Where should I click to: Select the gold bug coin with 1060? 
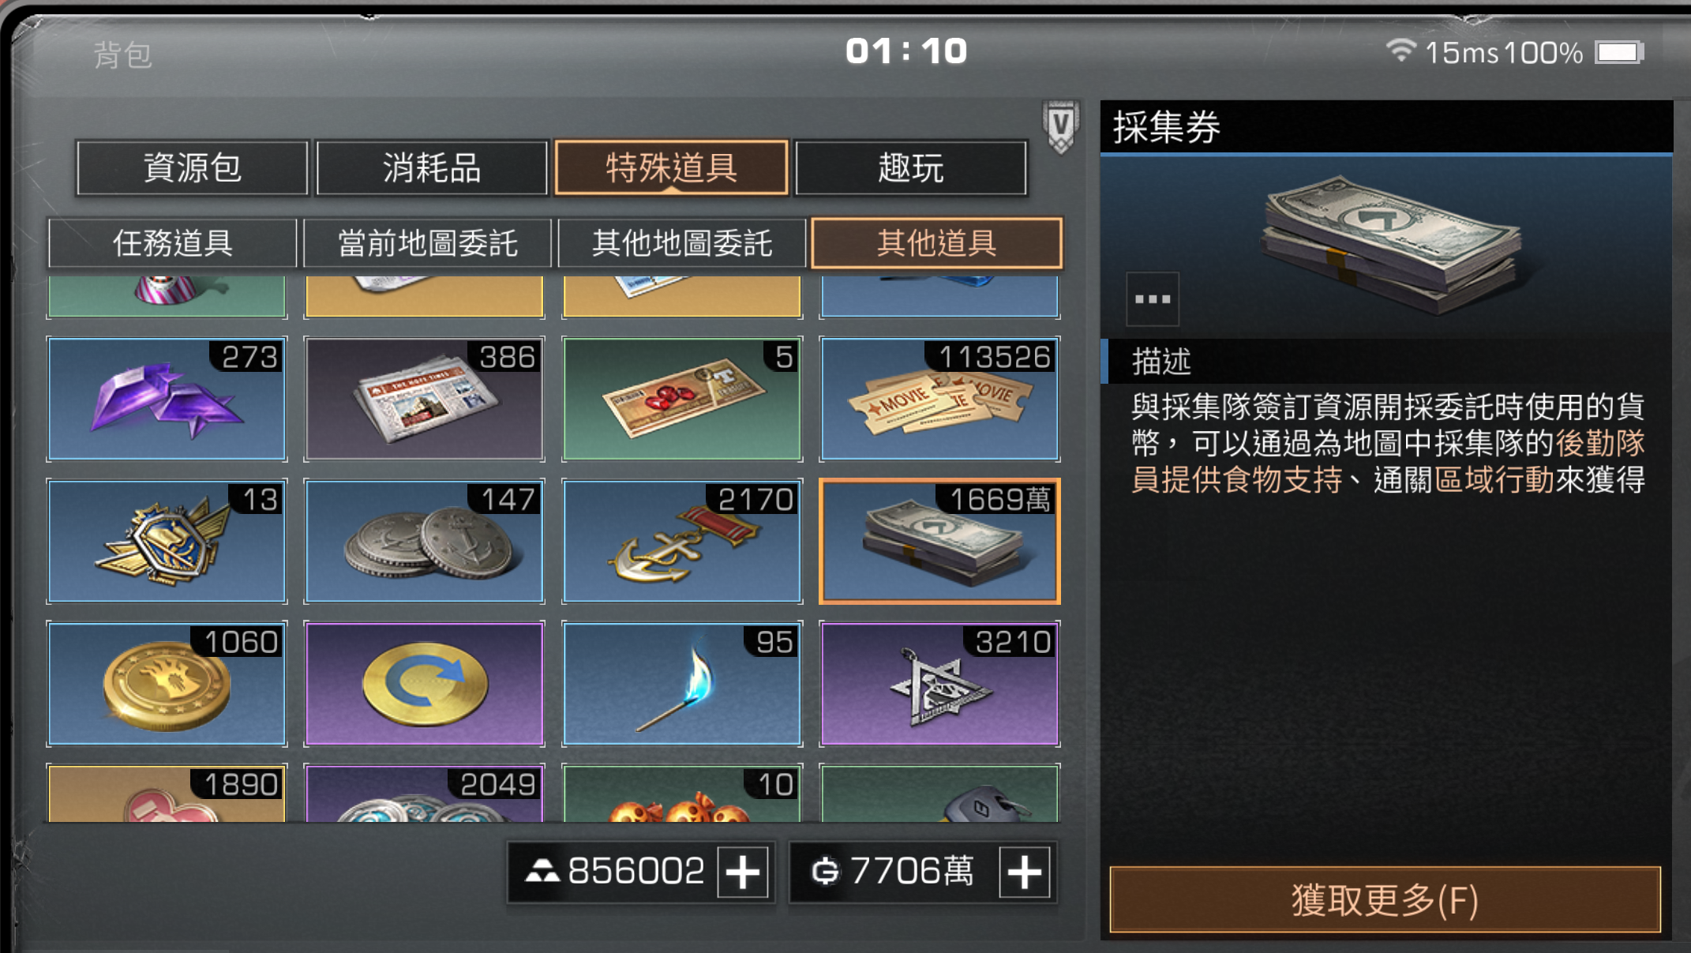[167, 684]
